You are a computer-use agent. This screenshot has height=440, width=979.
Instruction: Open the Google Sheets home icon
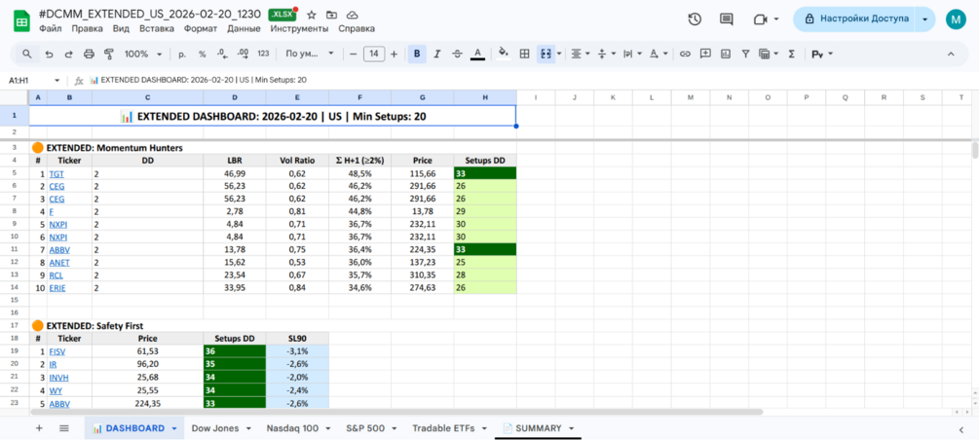tap(21, 21)
